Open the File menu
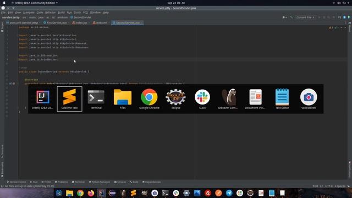352x198 pixels. (x=3, y=13)
